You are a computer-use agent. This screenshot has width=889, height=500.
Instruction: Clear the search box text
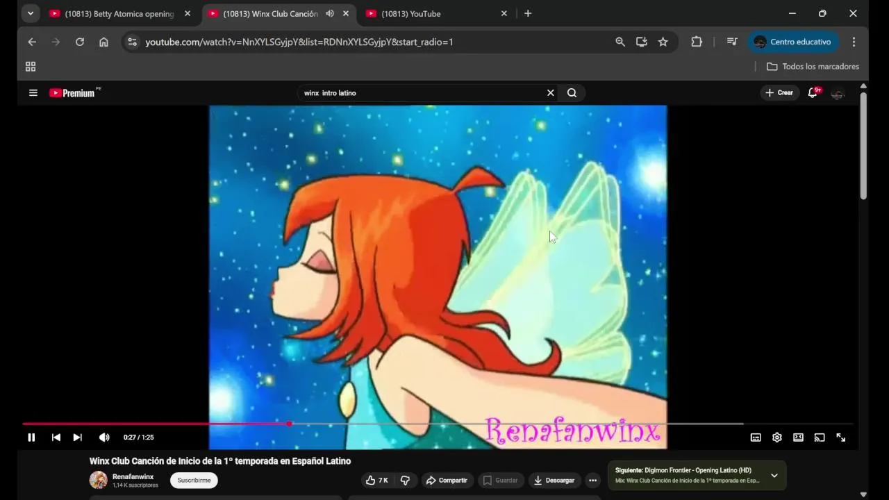coord(551,93)
